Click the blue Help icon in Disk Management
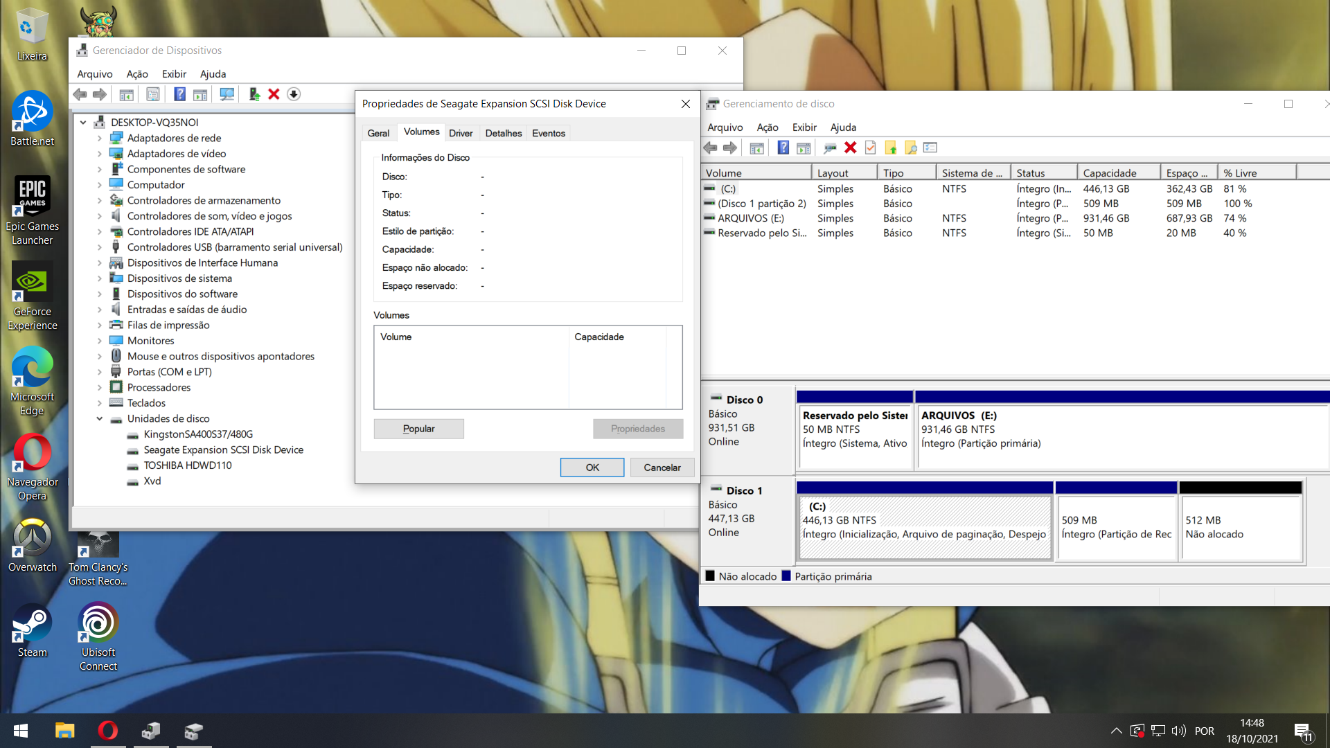The image size is (1330, 748). coord(783,148)
